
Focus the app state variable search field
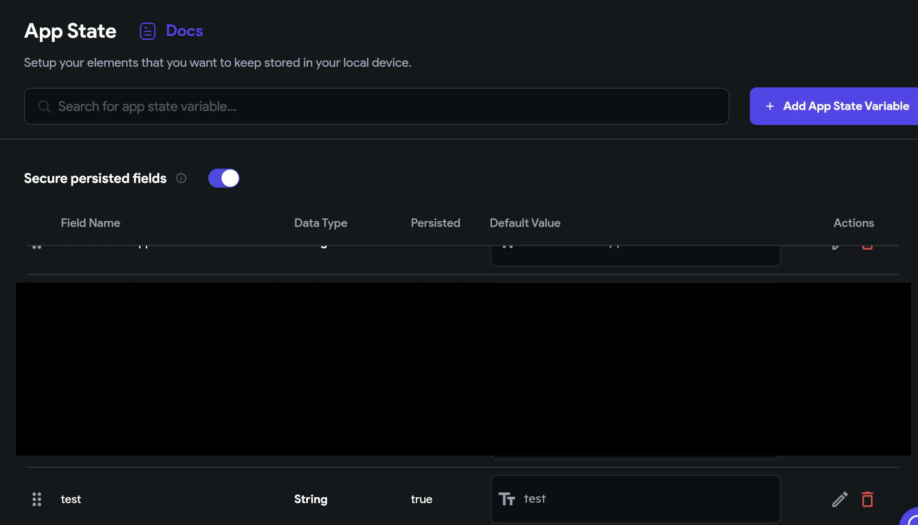pos(376,106)
